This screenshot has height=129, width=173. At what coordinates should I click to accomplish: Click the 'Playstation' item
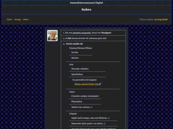pos(77,102)
